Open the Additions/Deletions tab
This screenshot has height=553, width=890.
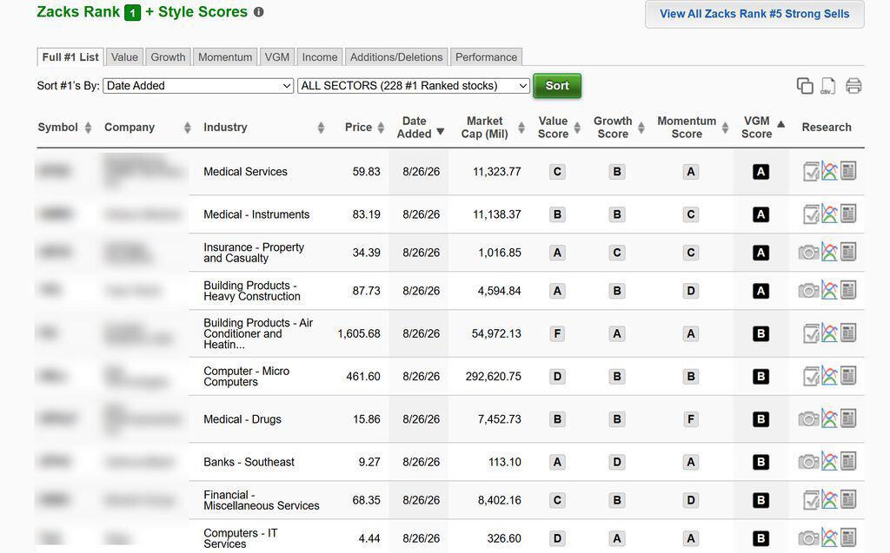pyautogui.click(x=396, y=56)
